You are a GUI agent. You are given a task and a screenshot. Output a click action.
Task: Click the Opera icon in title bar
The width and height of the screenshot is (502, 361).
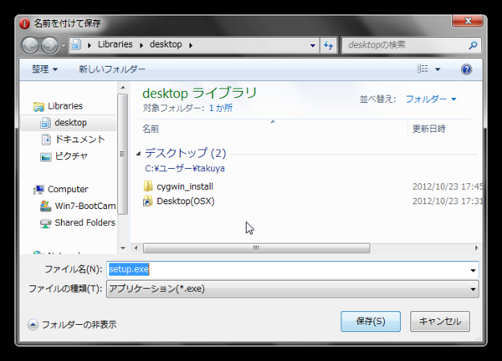point(24,23)
